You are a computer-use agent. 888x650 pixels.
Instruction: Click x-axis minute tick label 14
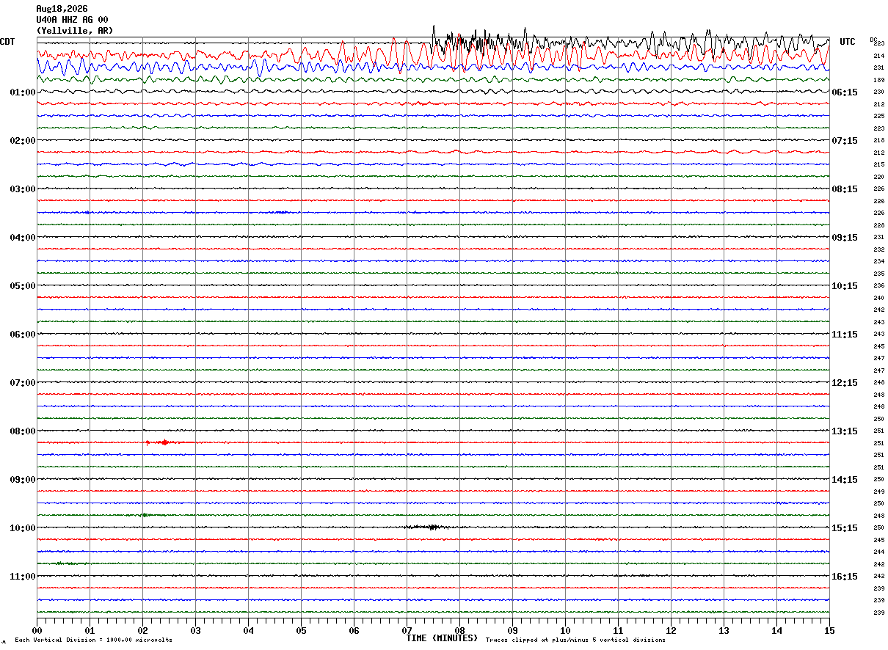pyautogui.click(x=776, y=630)
